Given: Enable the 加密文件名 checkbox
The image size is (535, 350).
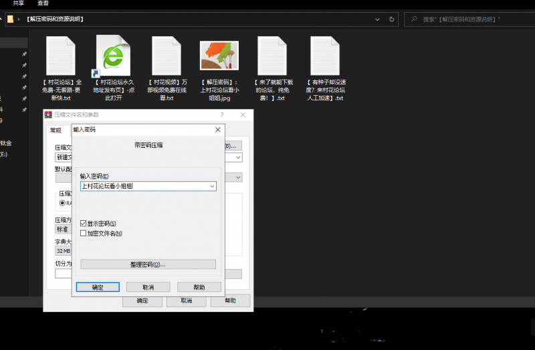Looking at the screenshot, I should pos(84,234).
